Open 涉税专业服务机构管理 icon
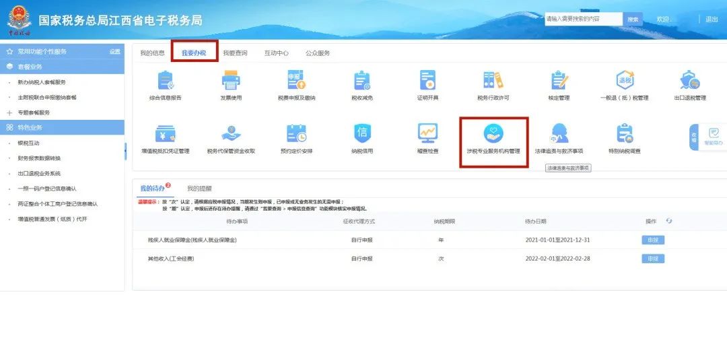 tap(493, 133)
